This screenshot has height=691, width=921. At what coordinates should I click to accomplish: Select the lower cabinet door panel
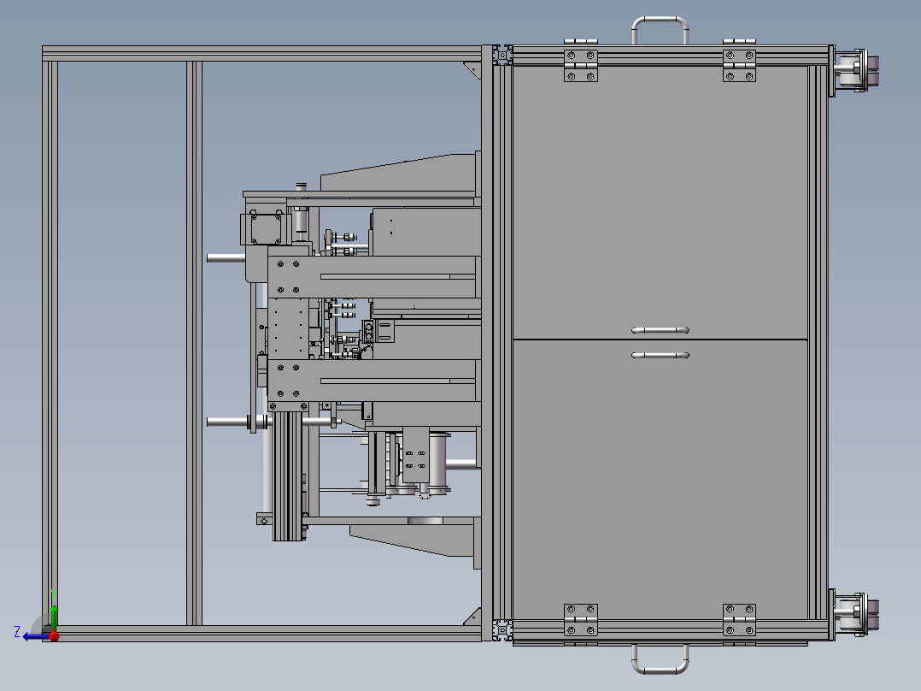tap(660, 479)
